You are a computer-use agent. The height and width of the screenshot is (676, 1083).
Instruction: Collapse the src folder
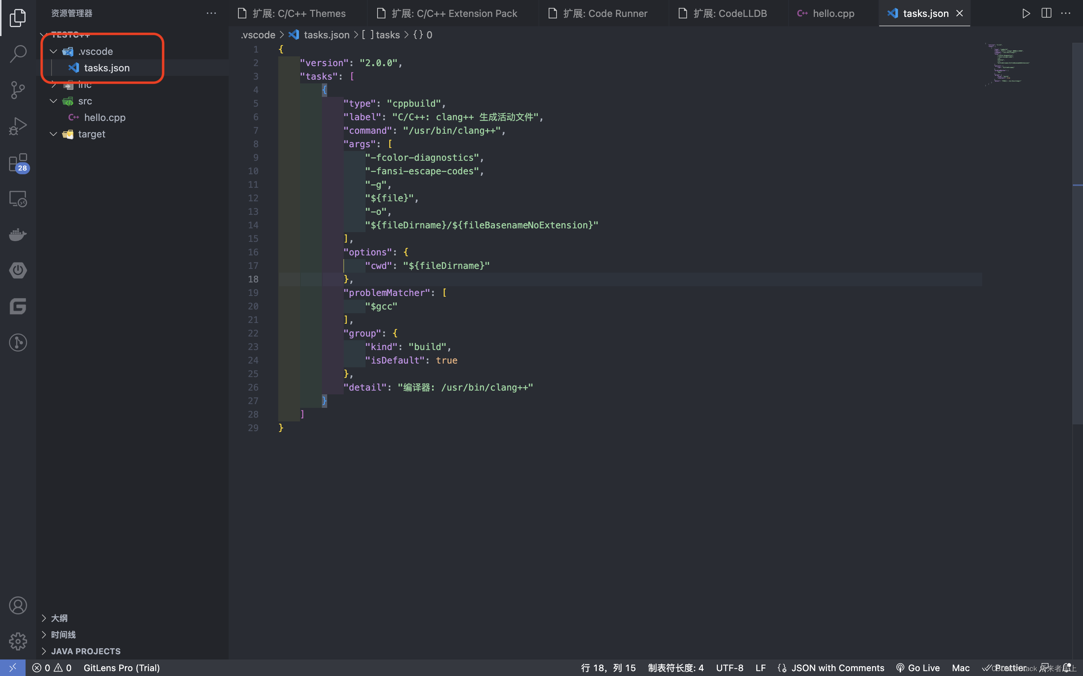click(53, 101)
